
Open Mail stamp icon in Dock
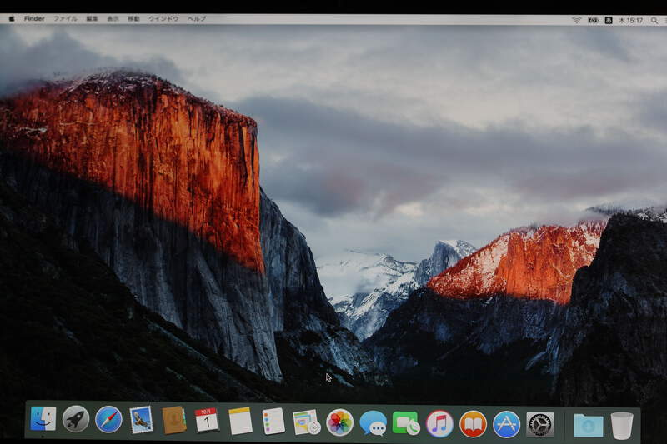[141, 420]
